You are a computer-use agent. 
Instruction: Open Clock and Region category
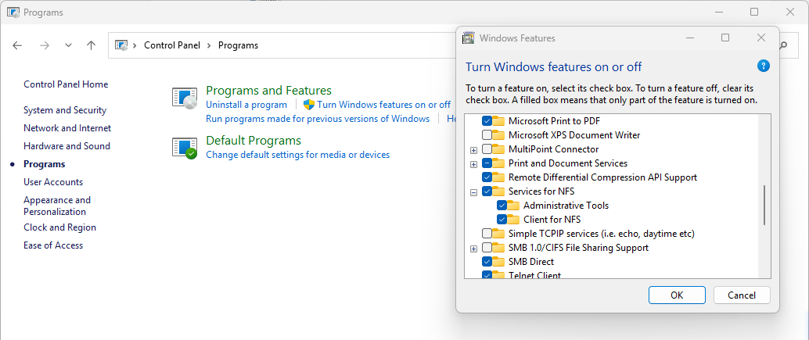click(x=59, y=227)
